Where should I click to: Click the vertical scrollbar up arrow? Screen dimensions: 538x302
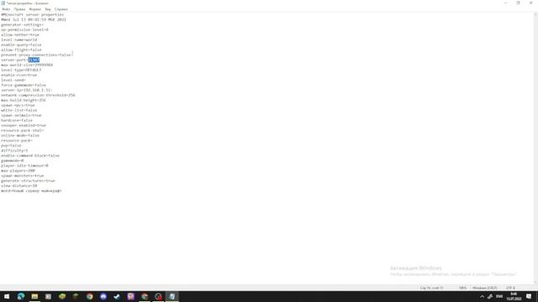click(x=535, y=14)
